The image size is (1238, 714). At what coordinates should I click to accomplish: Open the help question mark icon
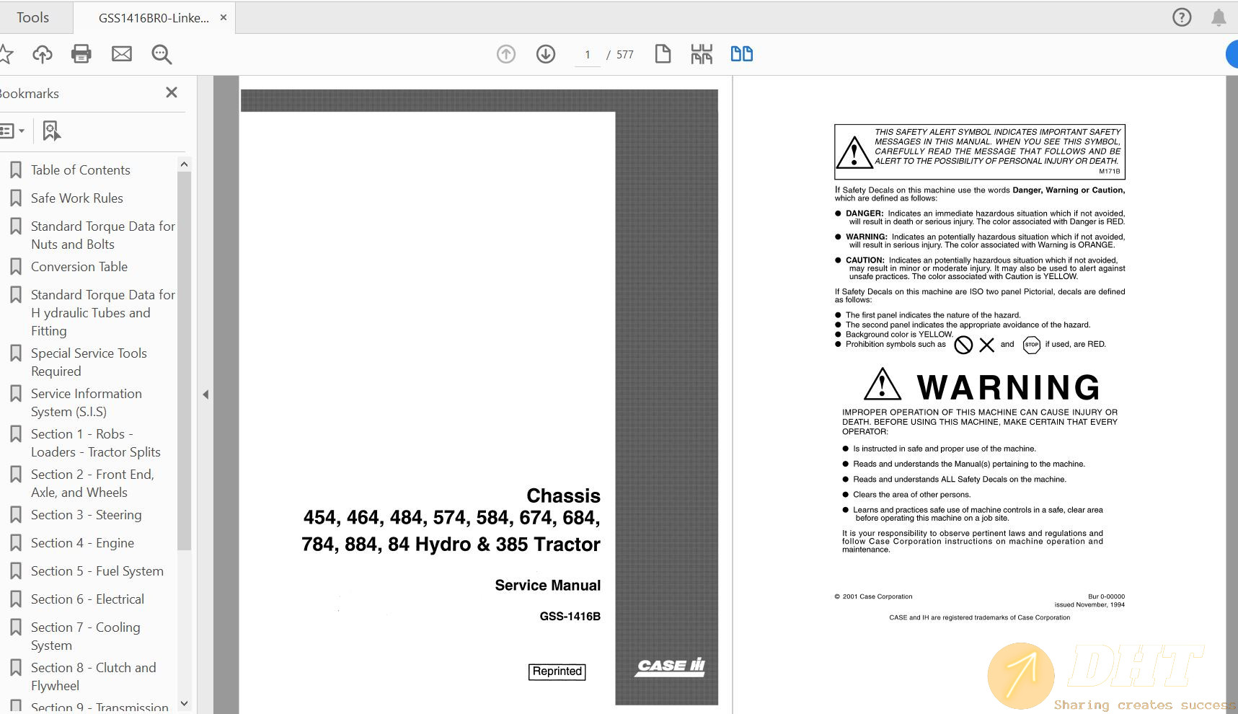point(1182,17)
